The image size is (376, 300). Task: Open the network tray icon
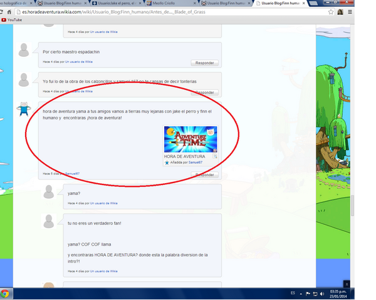[x=315, y=294]
